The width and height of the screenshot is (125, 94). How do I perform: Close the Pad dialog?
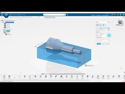click(x=109, y=22)
